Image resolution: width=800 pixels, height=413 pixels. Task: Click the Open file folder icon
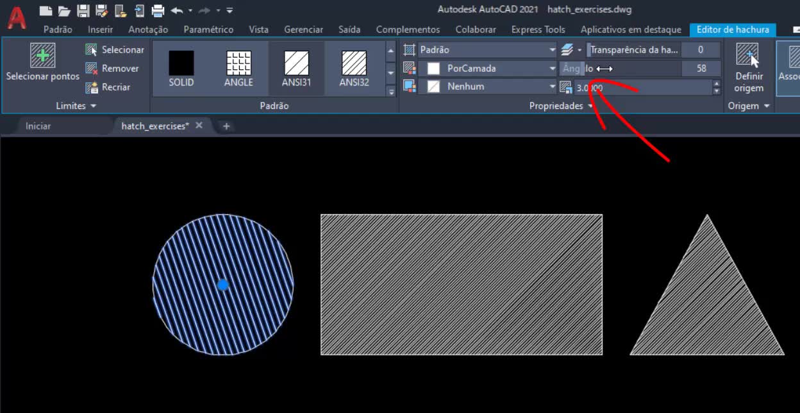[63, 10]
